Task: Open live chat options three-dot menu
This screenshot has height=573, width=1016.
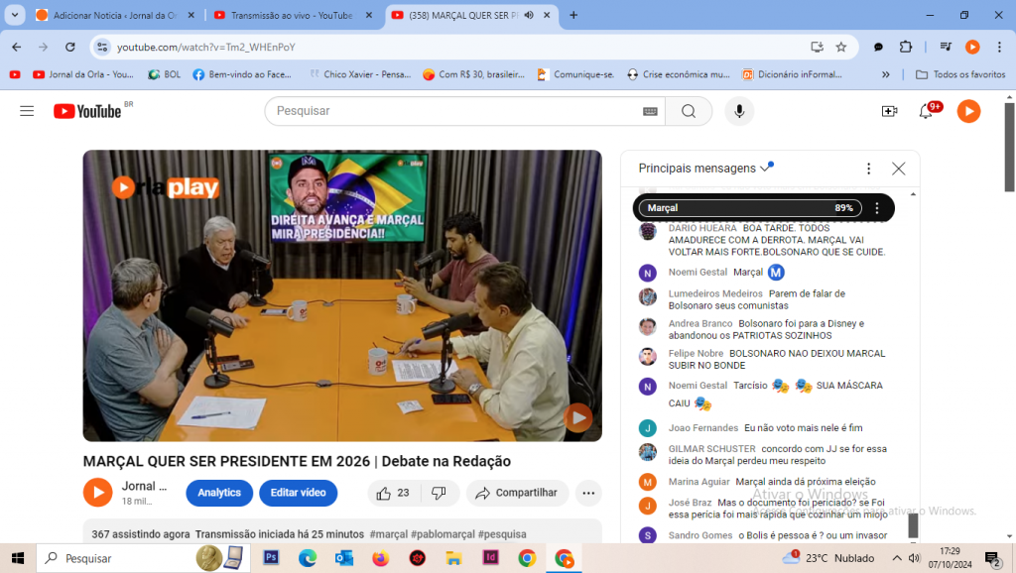Action: pos(869,169)
